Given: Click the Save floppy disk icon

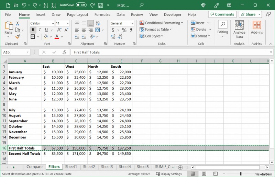Looking at the screenshot, I should click(100, 5).
